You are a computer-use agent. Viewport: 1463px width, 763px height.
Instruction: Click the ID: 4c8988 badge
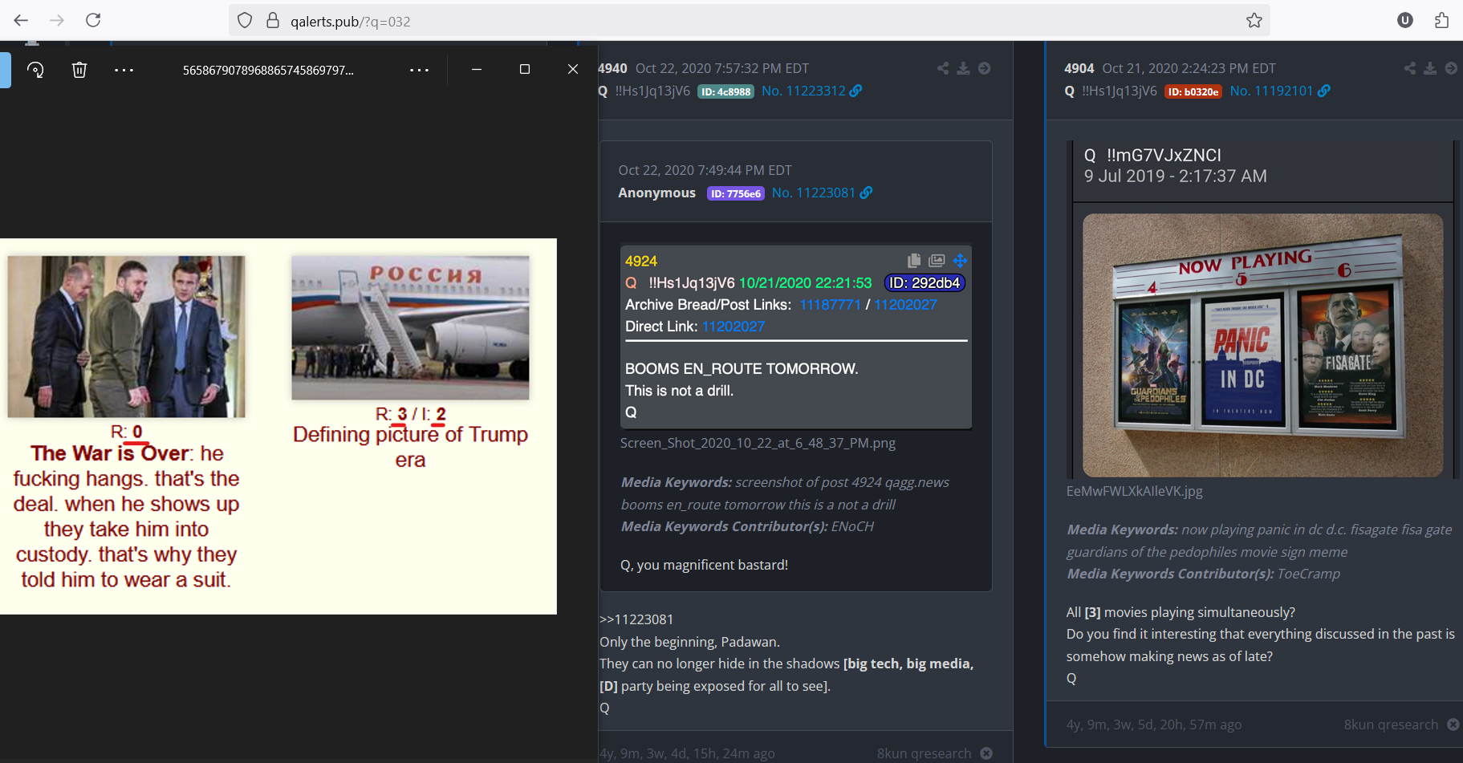[x=725, y=91]
